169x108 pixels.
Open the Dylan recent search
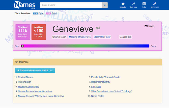42,13
